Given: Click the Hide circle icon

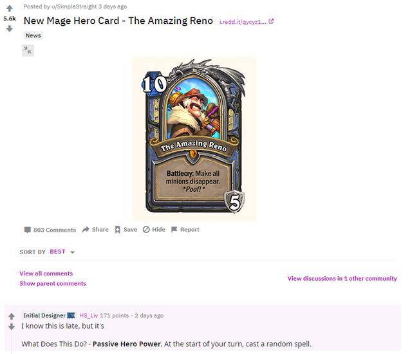Looking at the screenshot, I should [x=146, y=230].
